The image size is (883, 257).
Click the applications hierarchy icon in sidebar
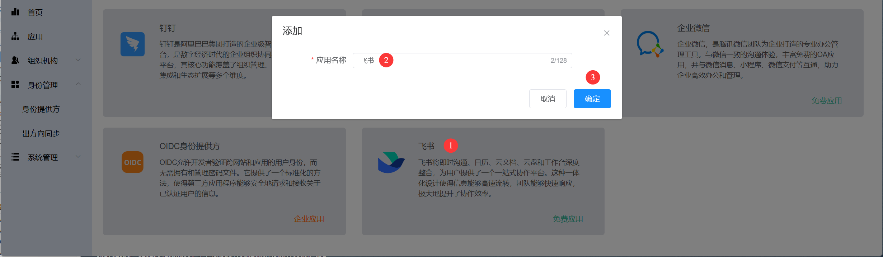pyautogui.click(x=15, y=37)
